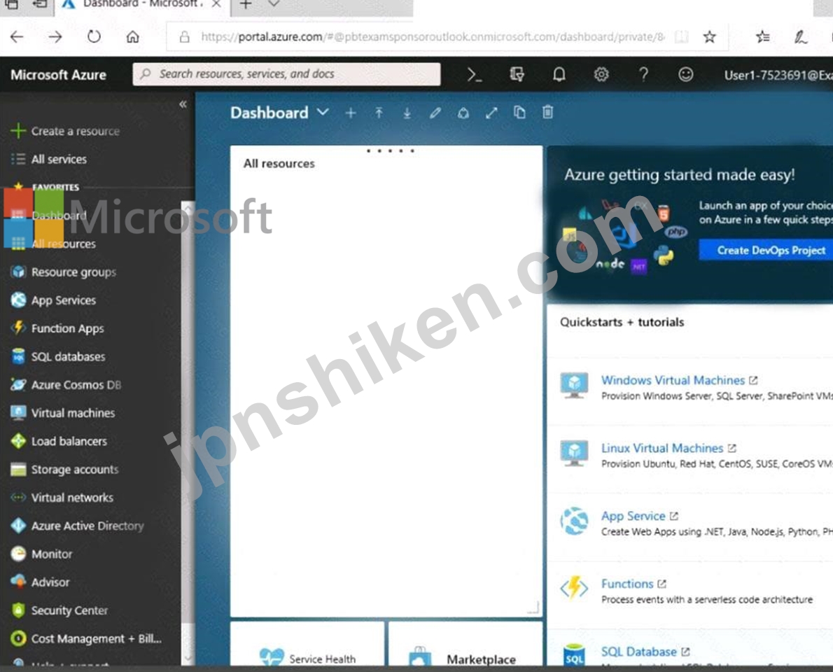This screenshot has width=833, height=672.
Task: Collapse the left sidebar with double chevron
Action: 183,104
